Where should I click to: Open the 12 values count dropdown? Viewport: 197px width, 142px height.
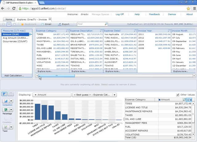(189, 100)
